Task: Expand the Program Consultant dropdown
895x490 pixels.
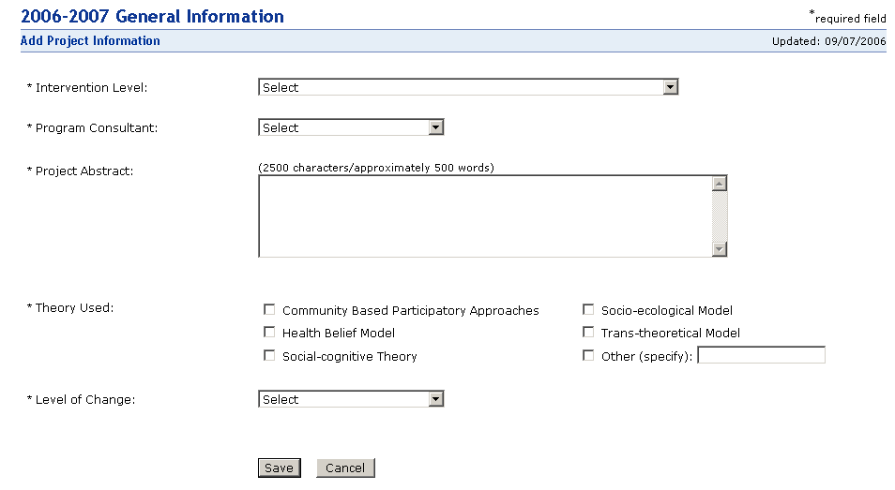Action: pos(342,127)
